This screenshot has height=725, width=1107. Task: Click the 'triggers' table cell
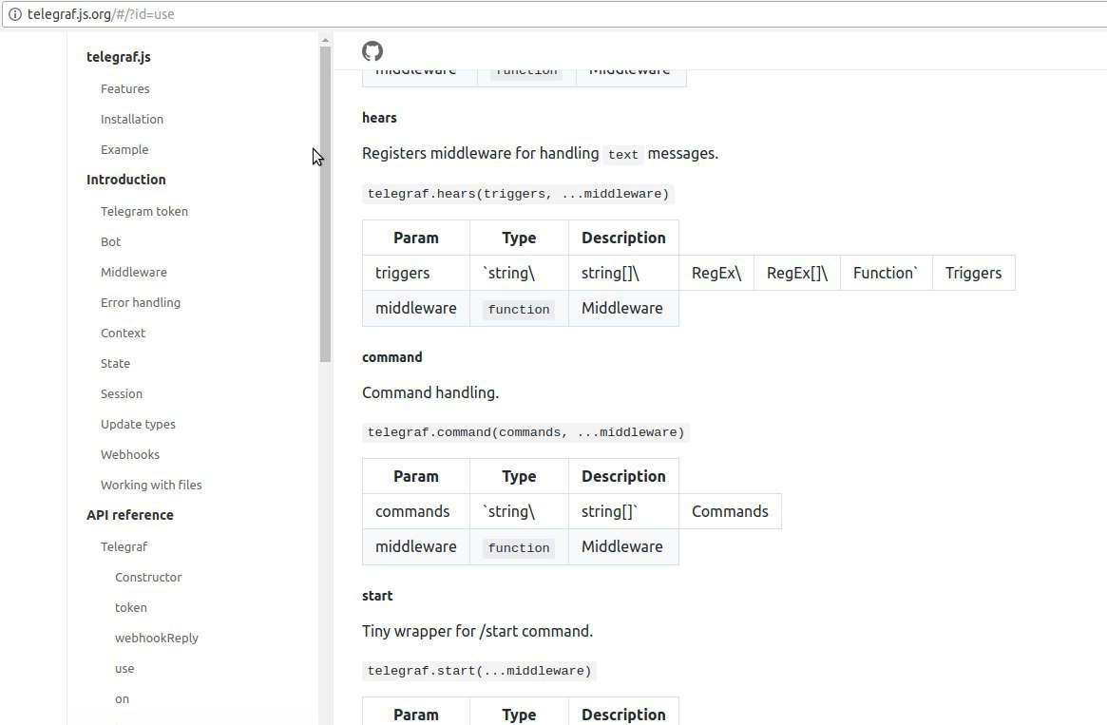(x=416, y=273)
